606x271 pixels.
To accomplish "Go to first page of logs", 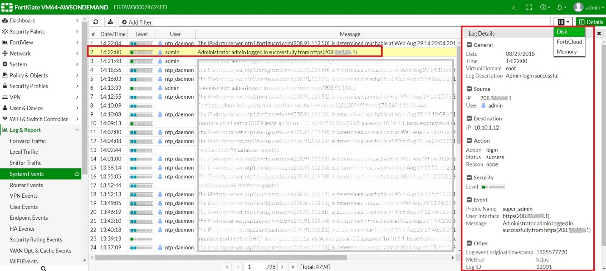I will [227, 267].
